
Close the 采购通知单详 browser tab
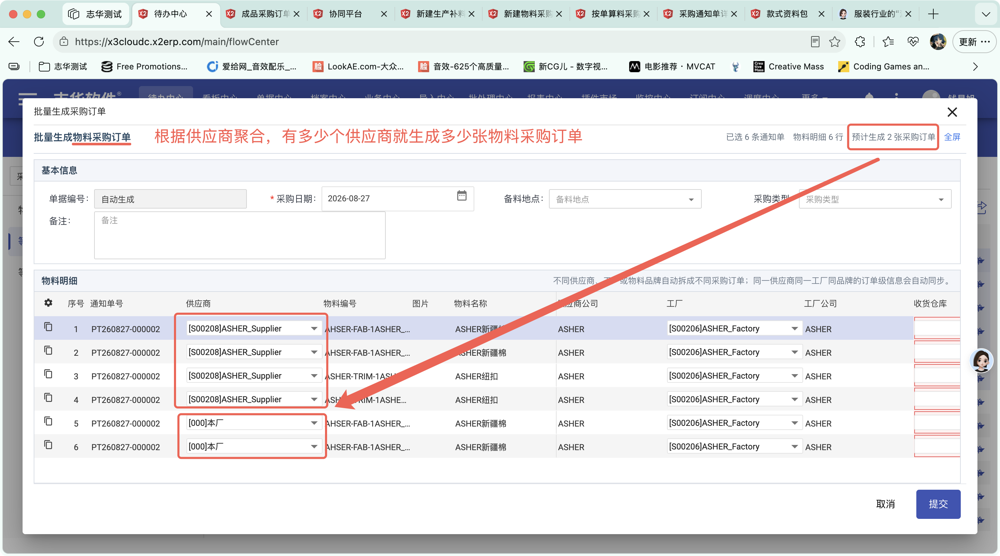pyautogui.click(x=734, y=14)
